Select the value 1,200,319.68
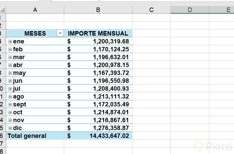The height and width of the screenshot is (154, 234). [111, 41]
